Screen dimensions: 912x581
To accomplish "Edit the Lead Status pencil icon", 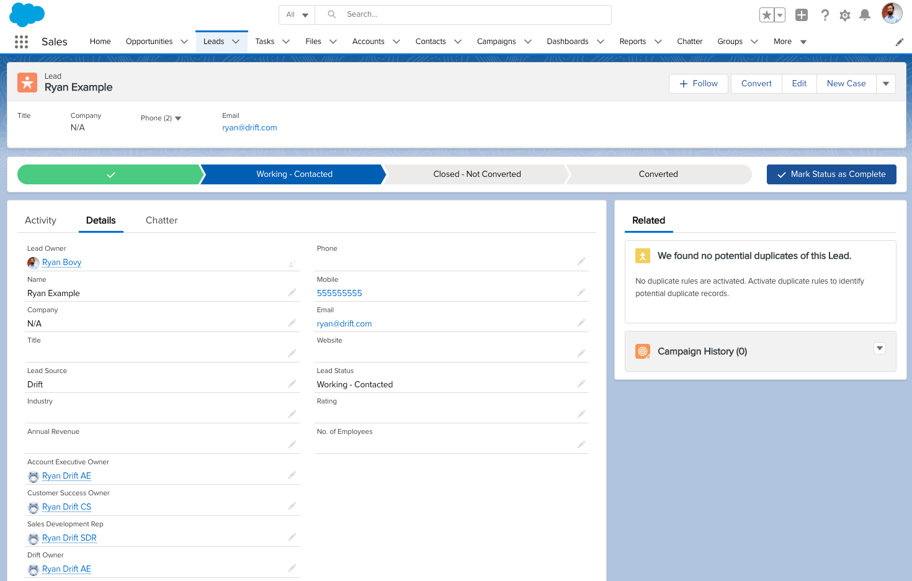I will tap(581, 384).
